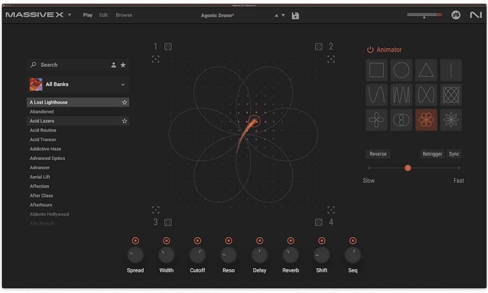The height and width of the screenshot is (293, 488).
Task: Select the overlapping circles animator shape
Action: point(401,120)
